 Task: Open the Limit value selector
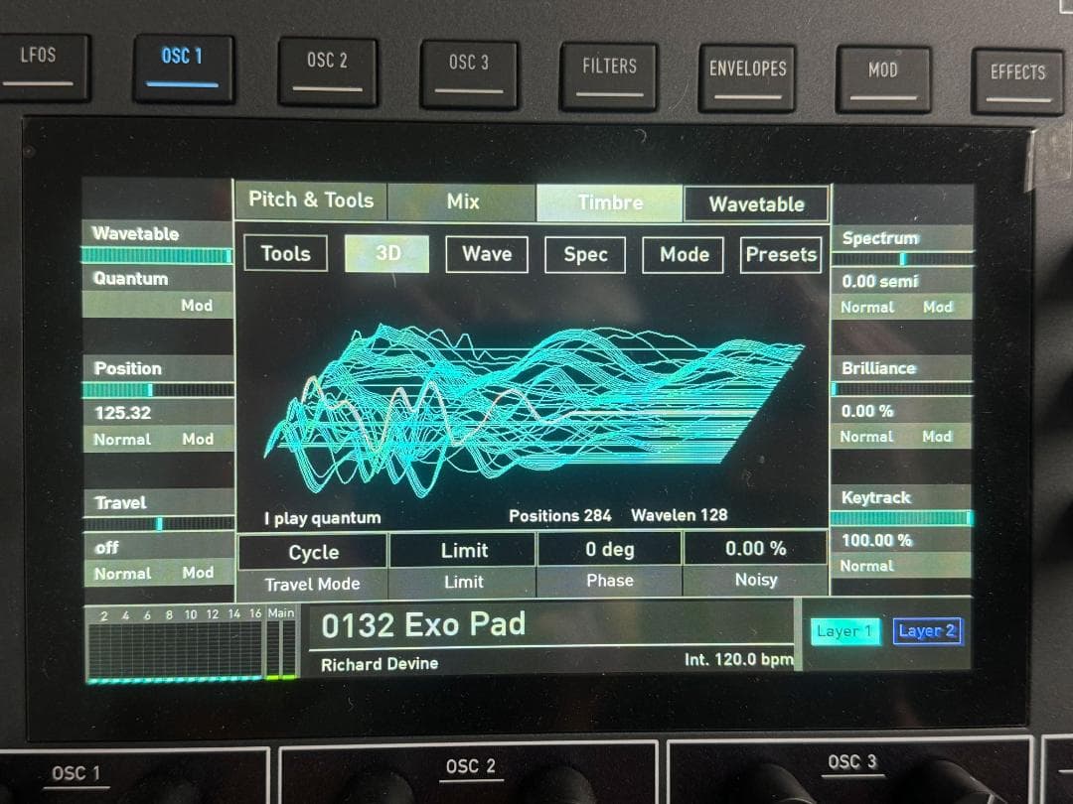pyautogui.click(x=464, y=550)
